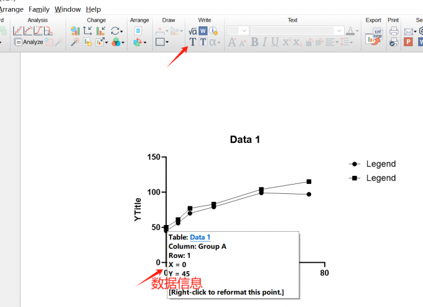Click the equation editor square root icon
Screen dimensions: 423x307
click(x=192, y=30)
